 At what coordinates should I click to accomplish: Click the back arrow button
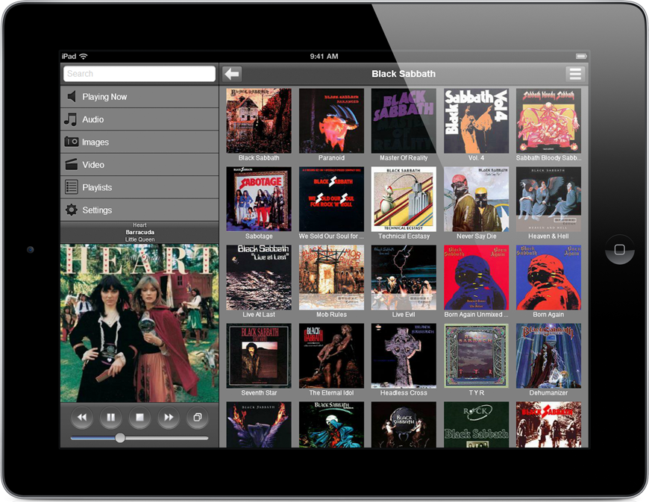click(232, 74)
